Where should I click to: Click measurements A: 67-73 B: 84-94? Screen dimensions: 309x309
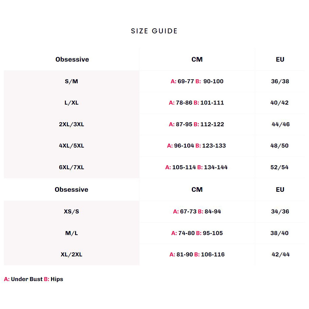pos(197,211)
